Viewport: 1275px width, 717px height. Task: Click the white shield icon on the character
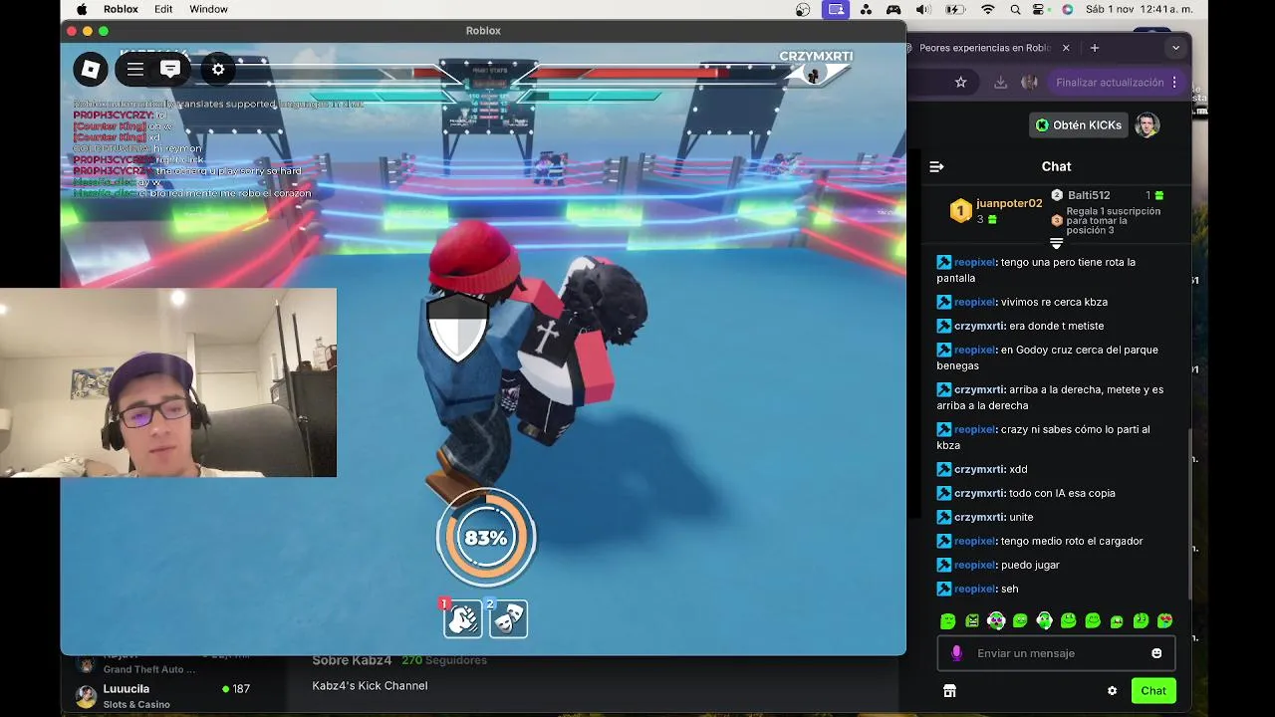click(457, 328)
